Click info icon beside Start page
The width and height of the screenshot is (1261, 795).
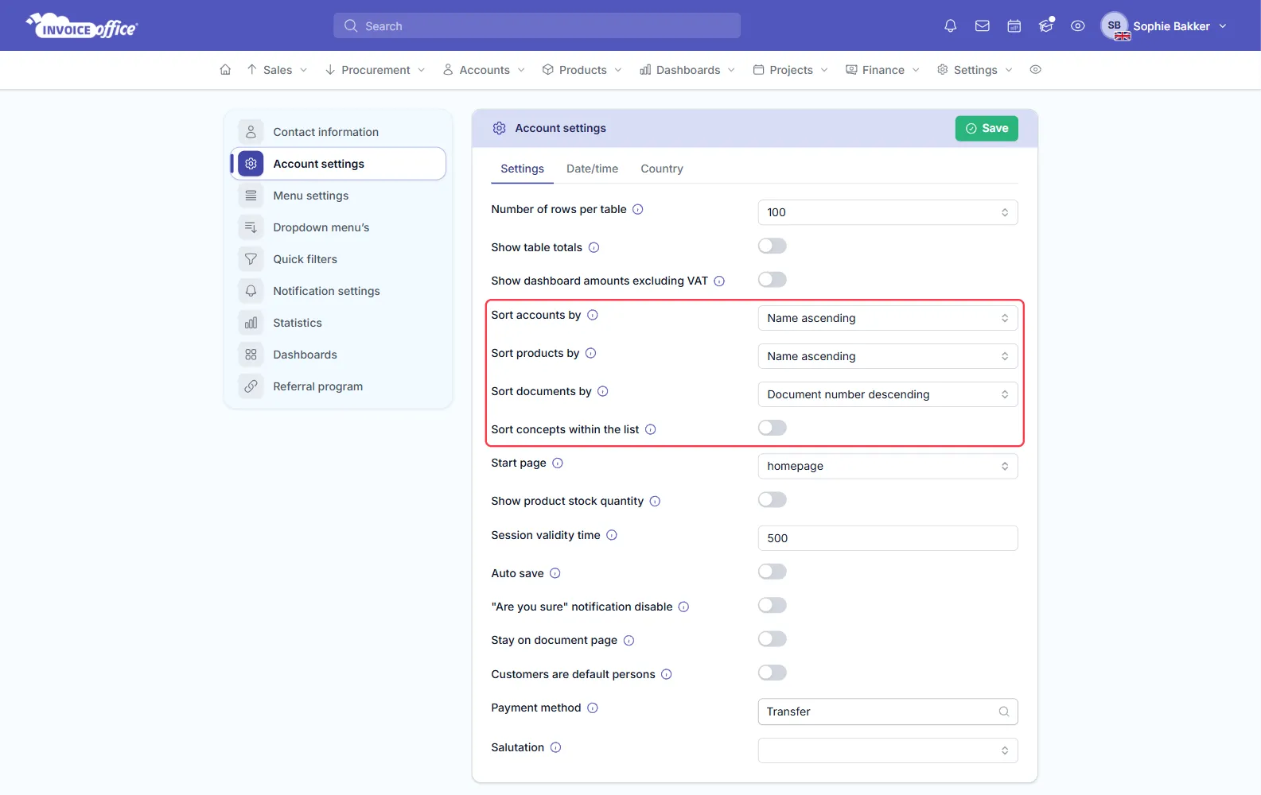[558, 463]
